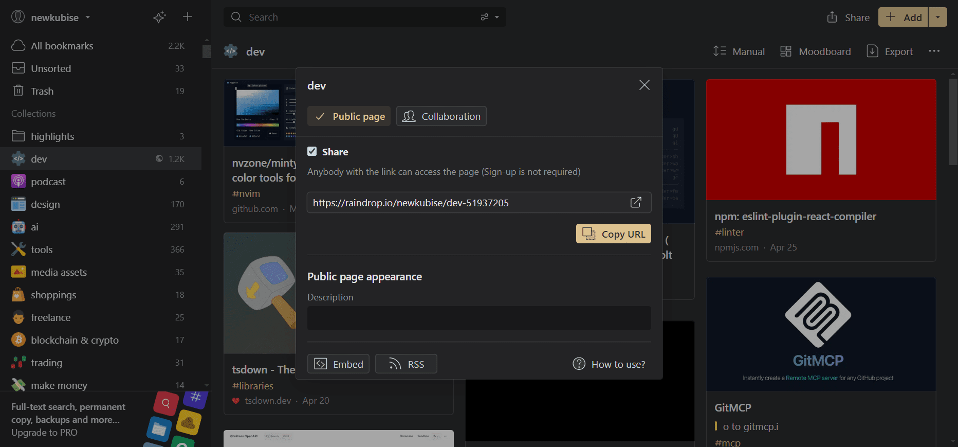Click the trading collection icon
Viewport: 958px width, 447px height.
tap(19, 363)
